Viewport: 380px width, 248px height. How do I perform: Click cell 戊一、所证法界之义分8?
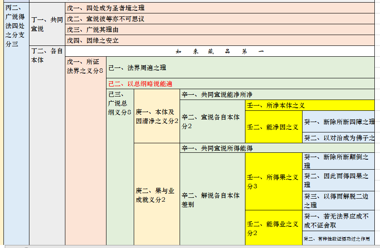86,151
